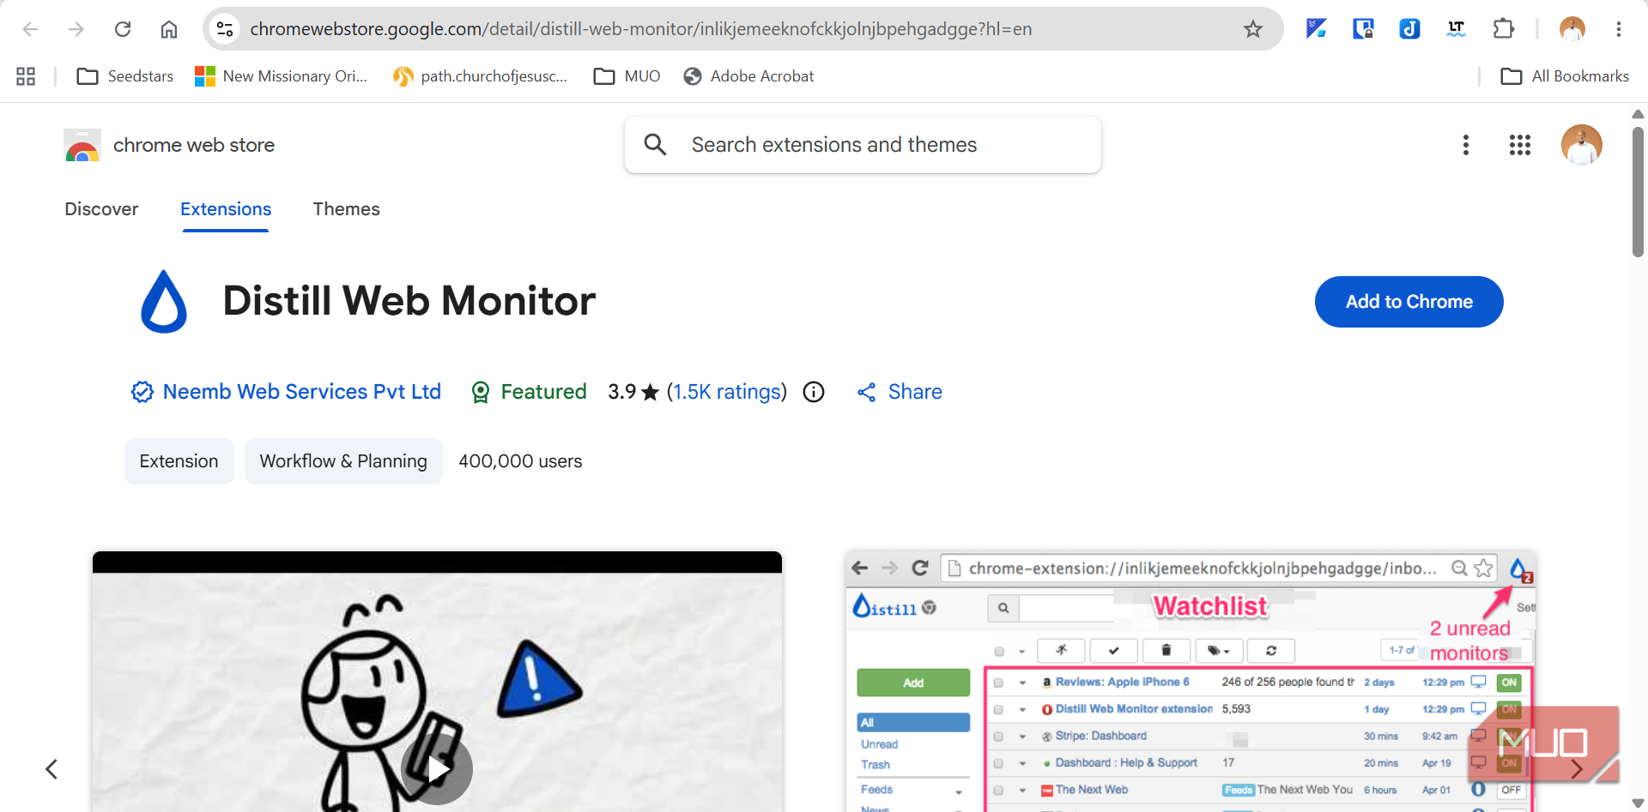Open the path.churchofjesusc... bookmark

[x=480, y=76]
